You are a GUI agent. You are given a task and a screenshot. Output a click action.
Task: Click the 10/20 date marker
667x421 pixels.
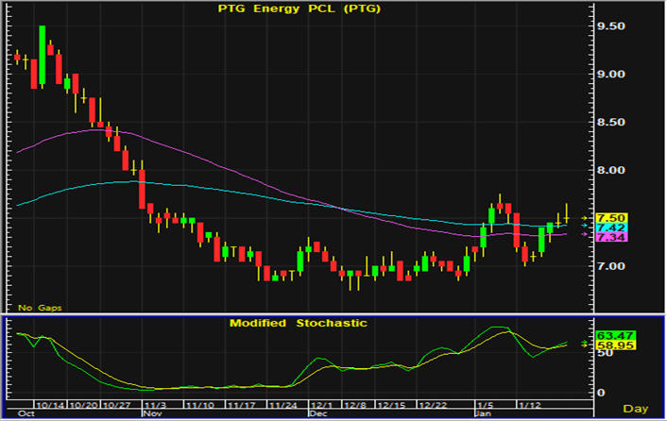pyautogui.click(x=83, y=405)
